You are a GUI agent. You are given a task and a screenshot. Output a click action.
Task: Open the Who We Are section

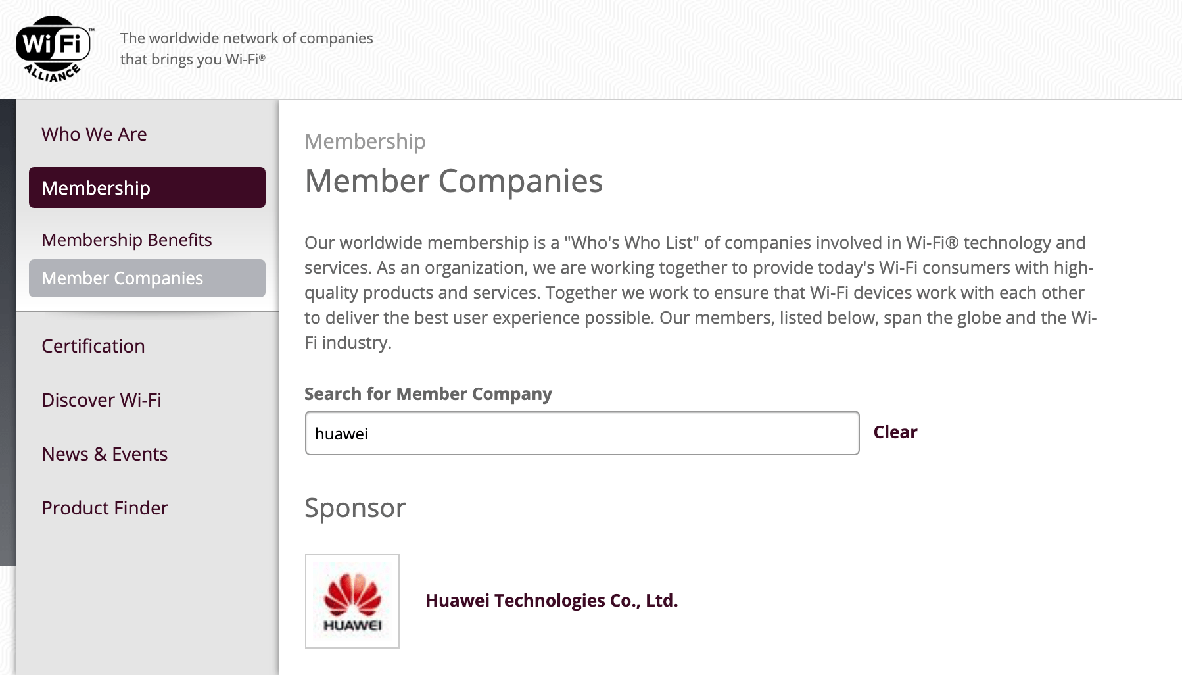point(94,134)
